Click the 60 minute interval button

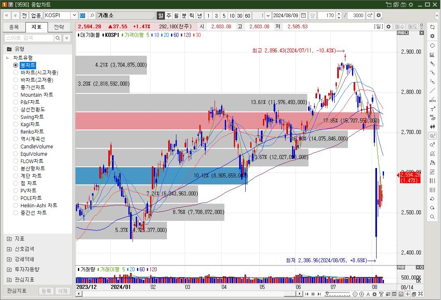[247, 16]
